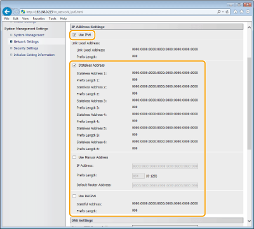Click the browser forward arrow button
The image size is (254, 229).
click(16, 11)
